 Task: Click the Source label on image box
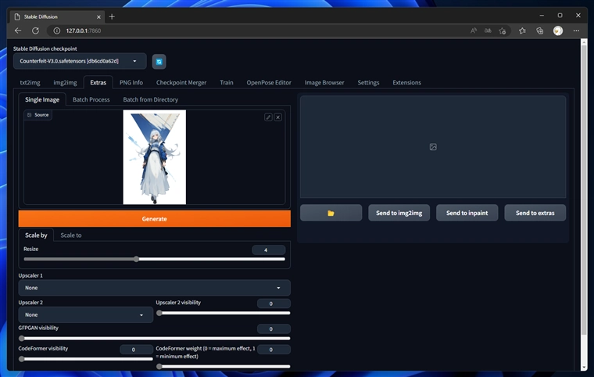pos(38,115)
